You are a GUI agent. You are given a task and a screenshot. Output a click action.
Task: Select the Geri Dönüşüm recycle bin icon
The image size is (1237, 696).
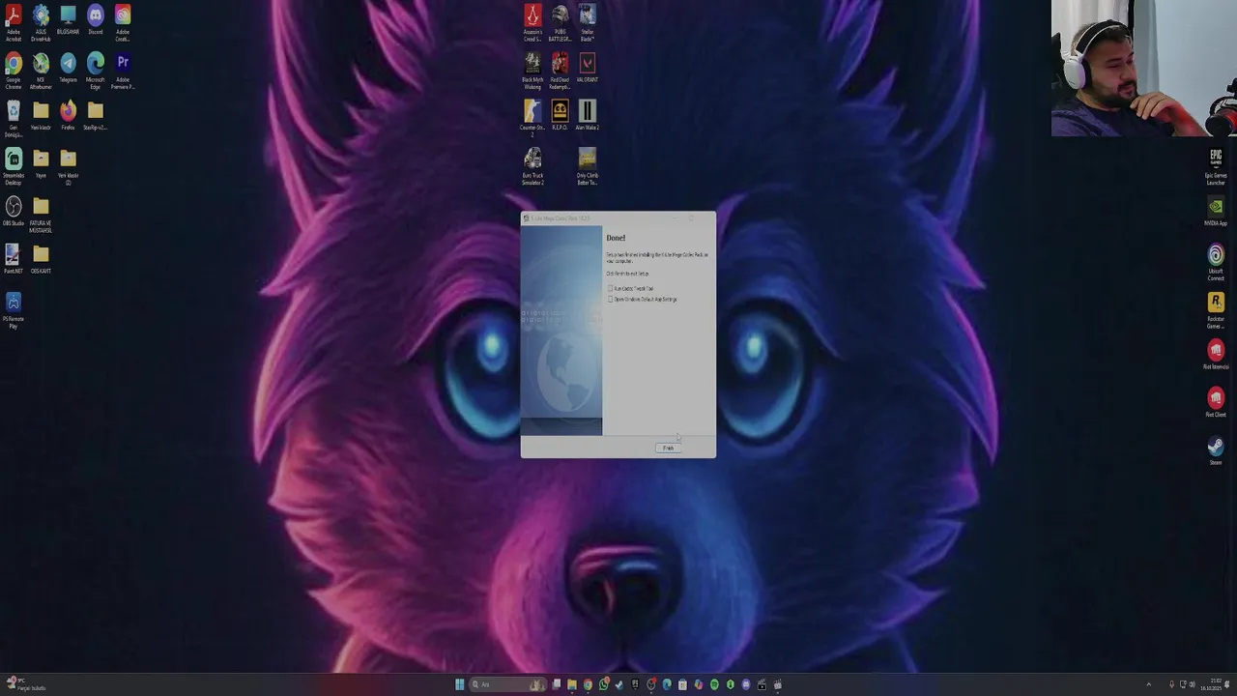(14, 119)
